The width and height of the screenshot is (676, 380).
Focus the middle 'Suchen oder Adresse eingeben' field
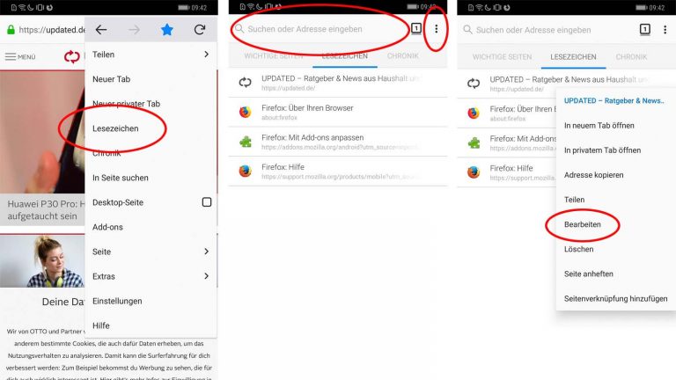(320, 29)
